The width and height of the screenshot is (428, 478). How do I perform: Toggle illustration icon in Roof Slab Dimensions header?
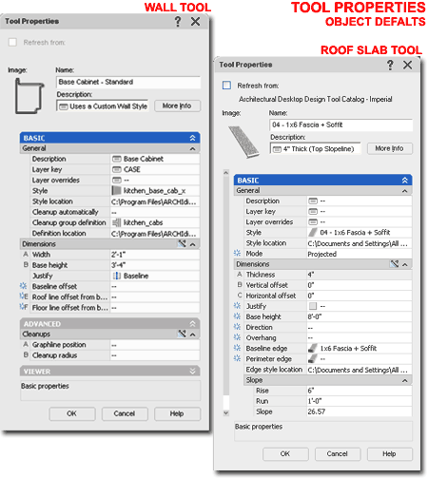pyautogui.click(x=395, y=264)
